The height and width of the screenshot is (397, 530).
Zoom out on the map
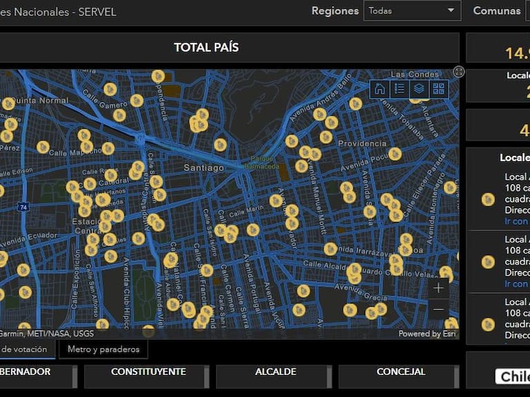coord(438,309)
